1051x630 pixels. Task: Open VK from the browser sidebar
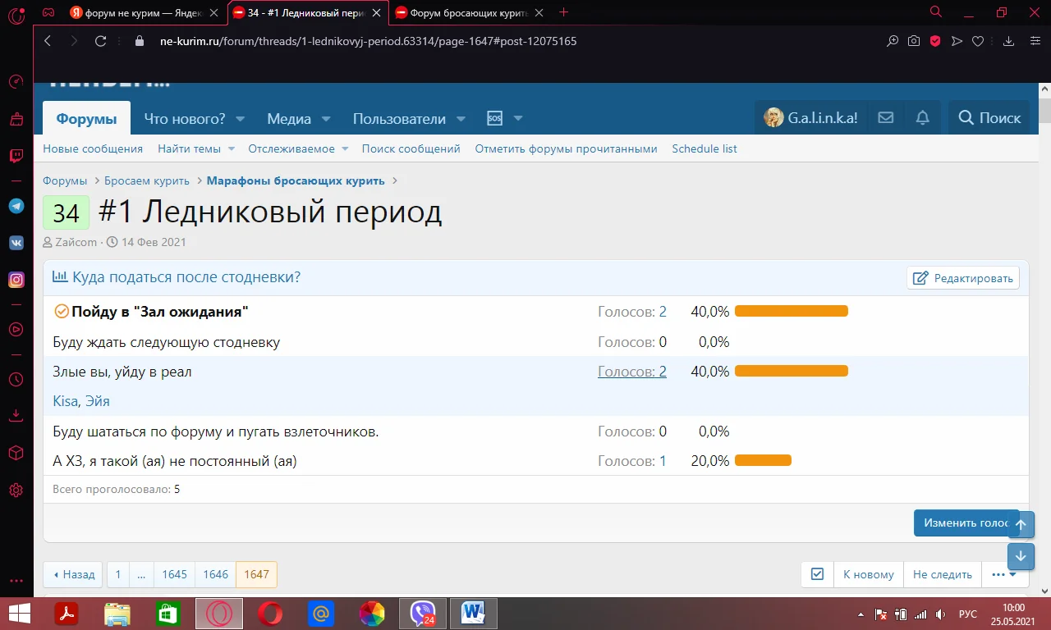pos(16,242)
